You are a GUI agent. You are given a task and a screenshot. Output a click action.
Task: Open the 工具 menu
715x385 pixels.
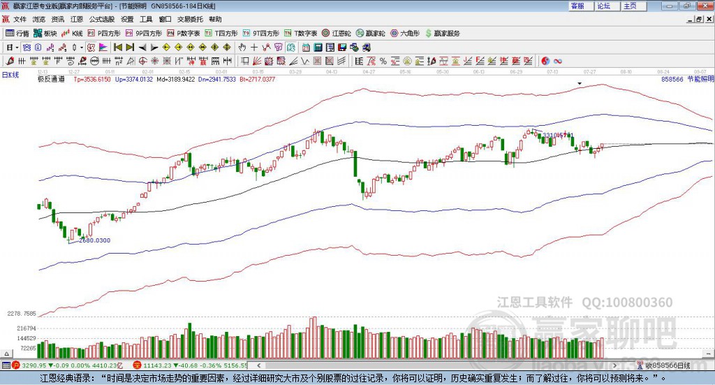[x=146, y=19]
